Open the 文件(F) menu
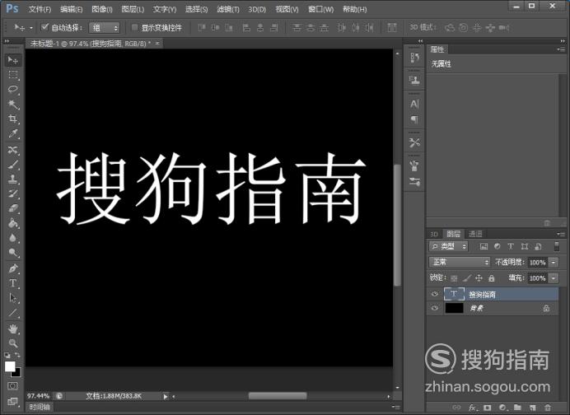This screenshot has height=415, width=570. pos(40,9)
